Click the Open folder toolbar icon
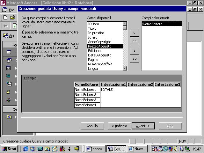This screenshot has height=153, width=204. pos(13,17)
